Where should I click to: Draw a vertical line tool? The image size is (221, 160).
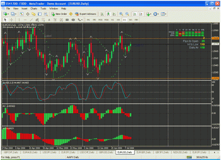coord(19,20)
